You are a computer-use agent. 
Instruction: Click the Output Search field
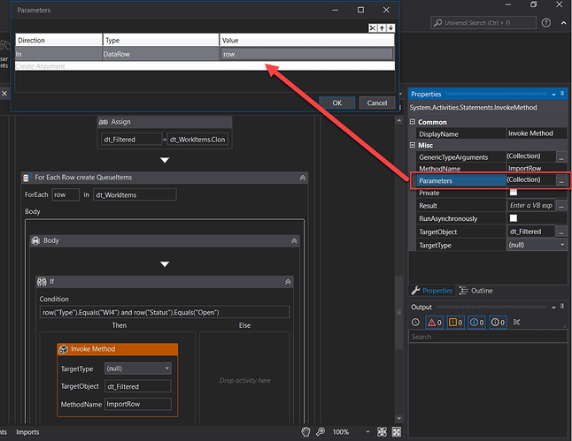coord(488,337)
